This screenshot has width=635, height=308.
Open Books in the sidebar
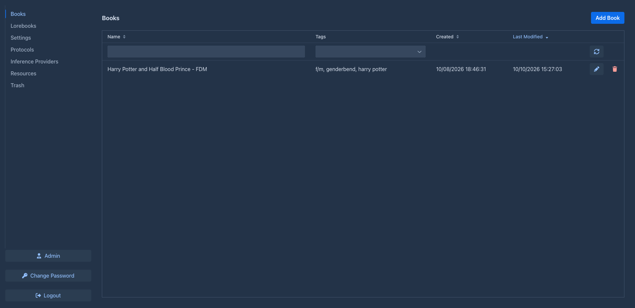(x=18, y=14)
